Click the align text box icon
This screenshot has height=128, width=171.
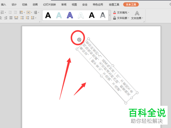pyautogui.click(x=28, y=12)
